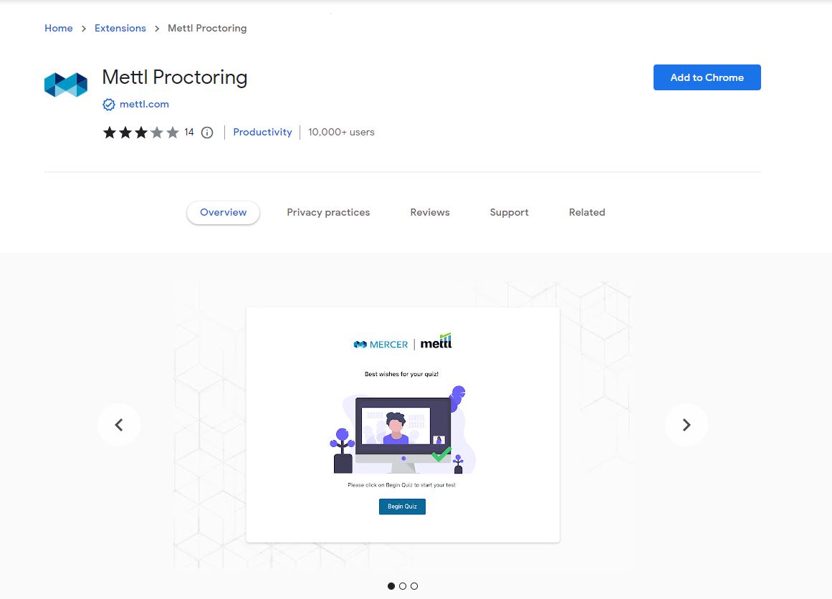Select the third carousel dot
The width and height of the screenshot is (832, 599).
414,586
